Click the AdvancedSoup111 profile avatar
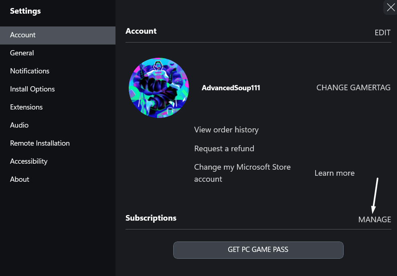397x276 pixels. [159, 88]
